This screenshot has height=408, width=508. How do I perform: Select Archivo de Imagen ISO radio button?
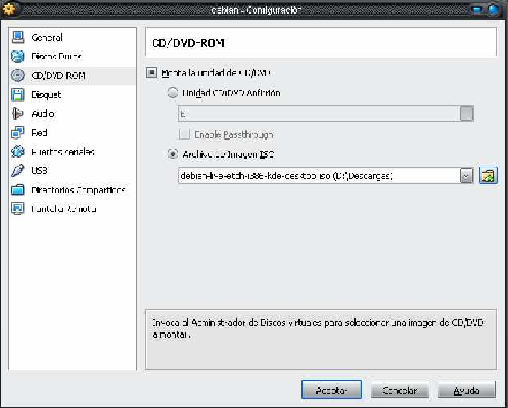(x=172, y=154)
